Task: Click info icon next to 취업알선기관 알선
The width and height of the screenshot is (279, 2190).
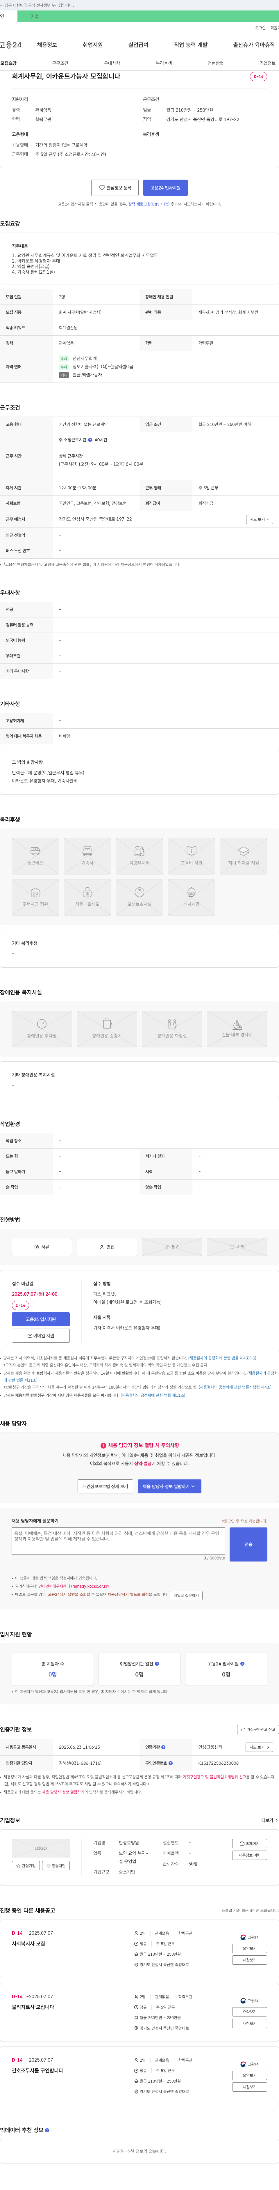Action: click(x=157, y=1664)
